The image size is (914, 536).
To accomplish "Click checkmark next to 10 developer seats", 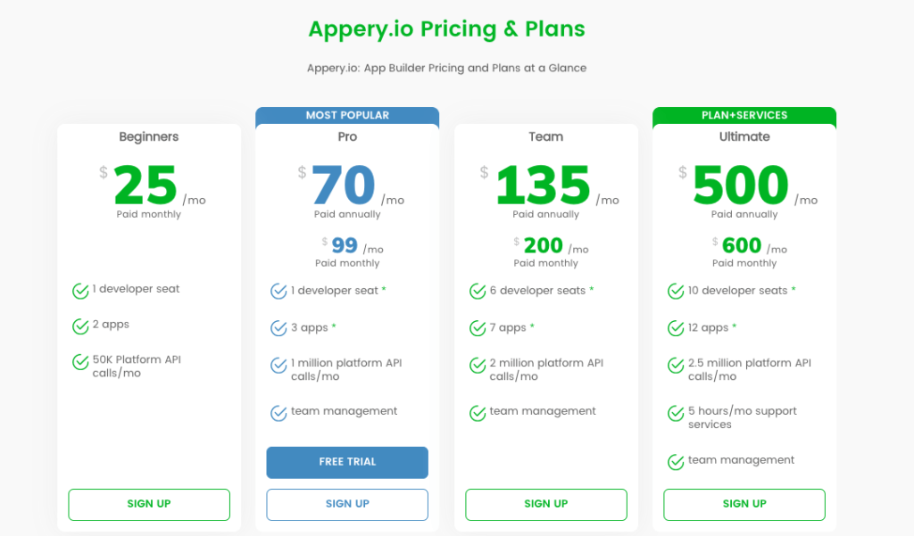I will pos(676,291).
